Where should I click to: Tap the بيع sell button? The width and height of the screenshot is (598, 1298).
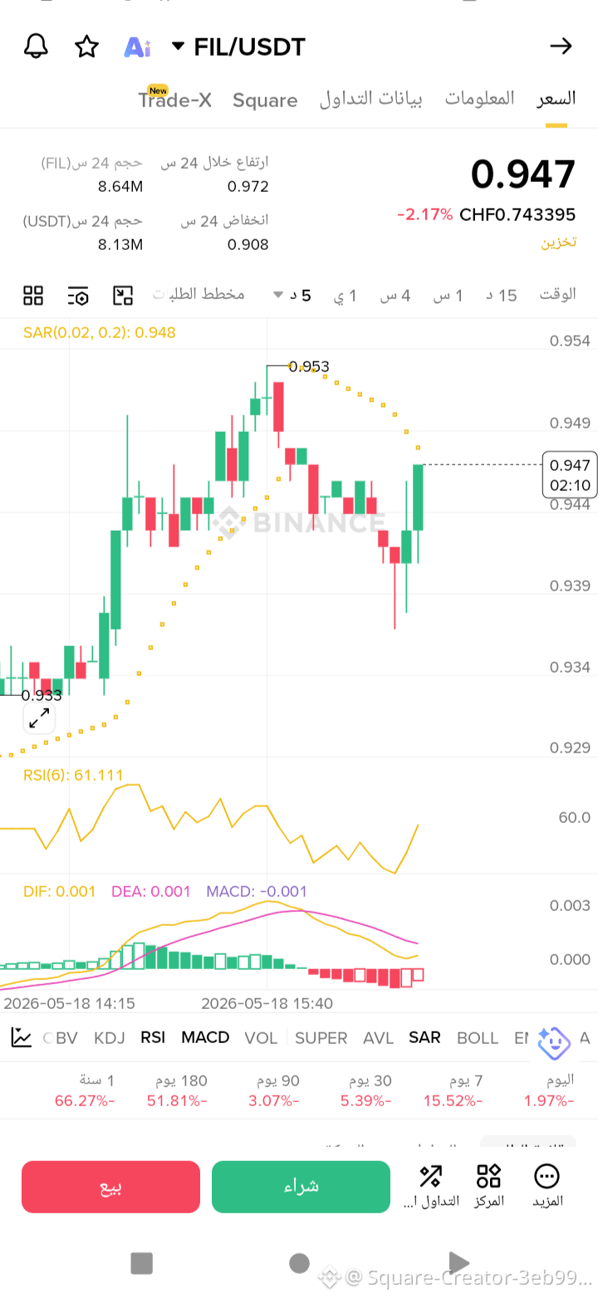click(x=110, y=1187)
